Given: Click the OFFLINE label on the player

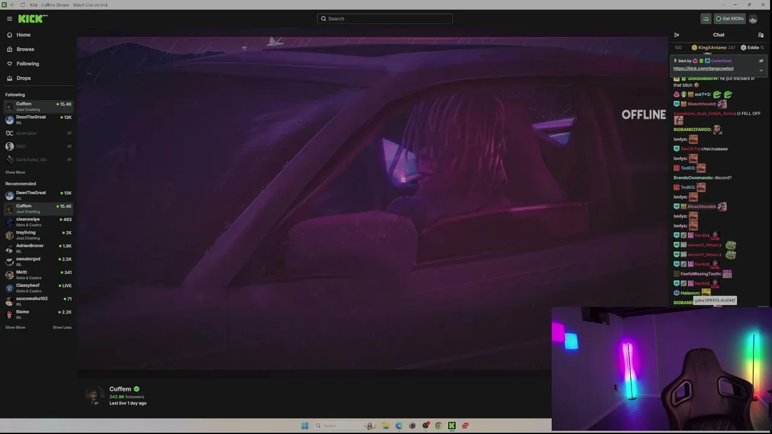Looking at the screenshot, I should (x=644, y=115).
